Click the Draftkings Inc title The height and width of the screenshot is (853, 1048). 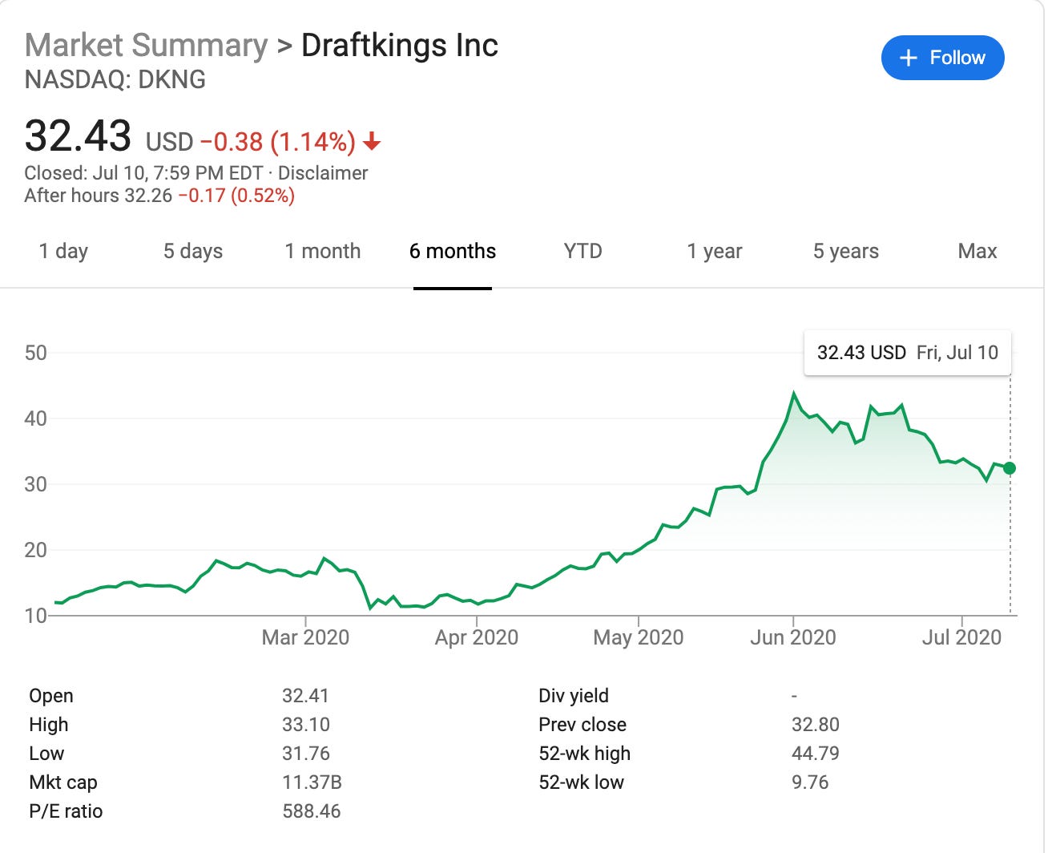point(400,46)
